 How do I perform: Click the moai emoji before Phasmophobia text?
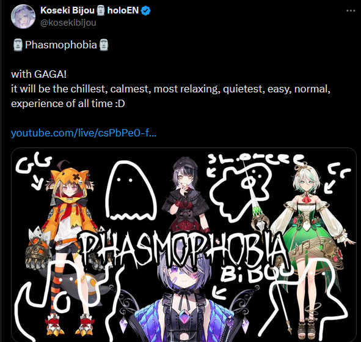pos(18,45)
